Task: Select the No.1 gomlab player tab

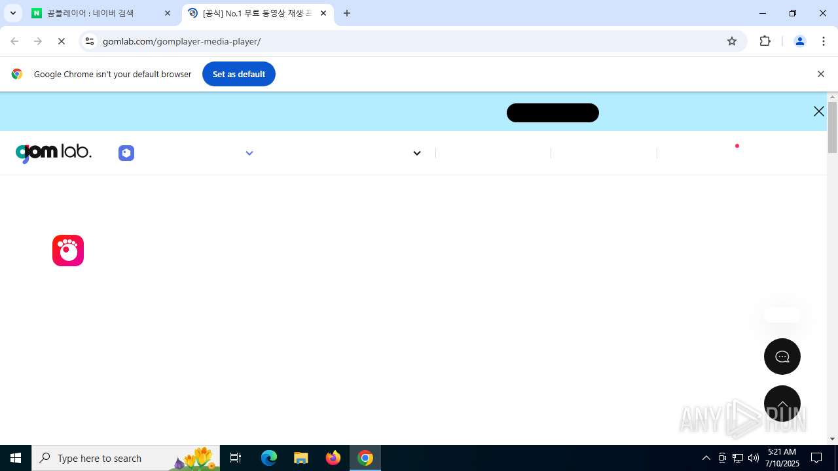Action: point(257,13)
